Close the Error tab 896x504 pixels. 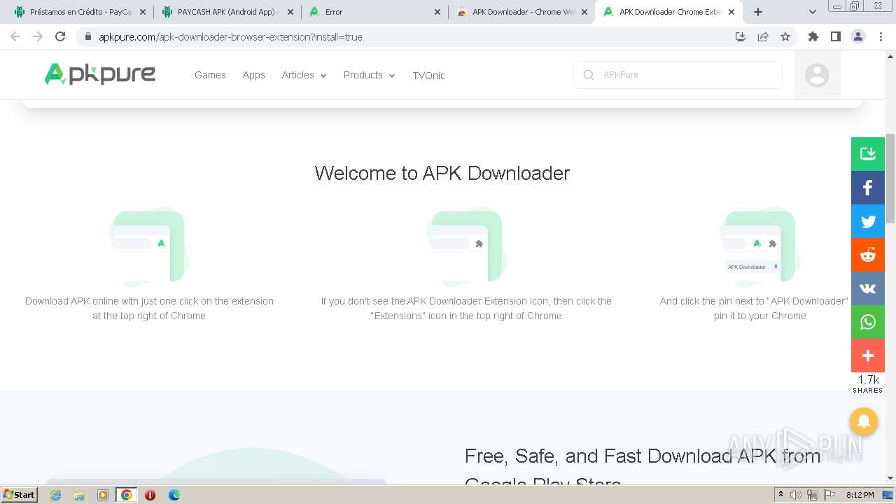pos(437,12)
